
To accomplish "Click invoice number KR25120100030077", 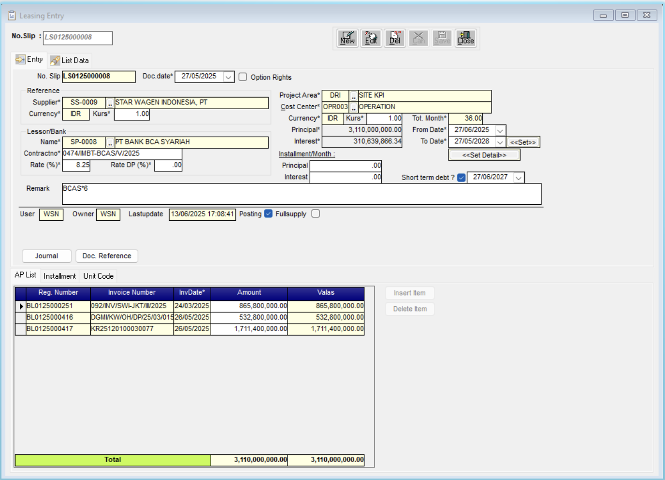I will click(x=132, y=329).
